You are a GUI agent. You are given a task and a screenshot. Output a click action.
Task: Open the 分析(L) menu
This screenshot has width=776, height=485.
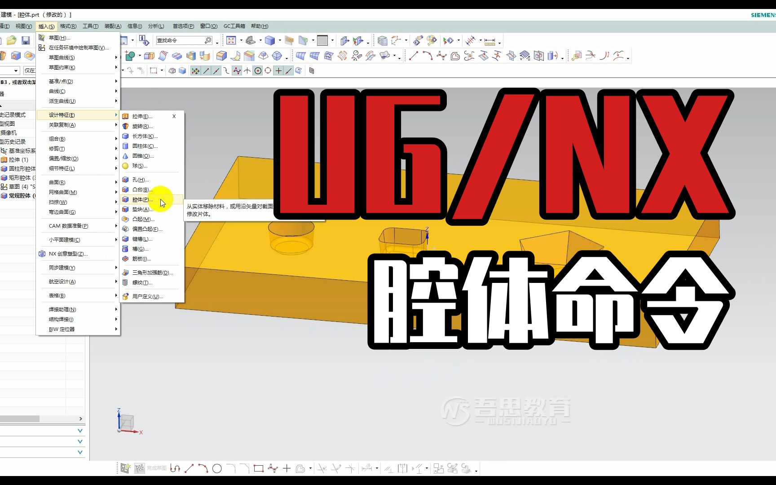(x=156, y=26)
